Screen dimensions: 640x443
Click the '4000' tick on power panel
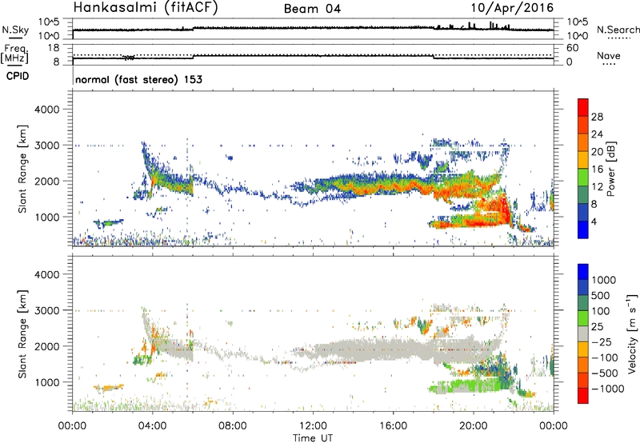click(46, 110)
